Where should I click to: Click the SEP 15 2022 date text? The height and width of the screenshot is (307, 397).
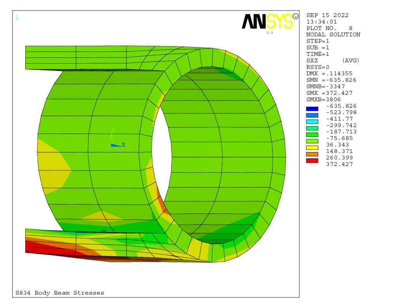point(327,15)
